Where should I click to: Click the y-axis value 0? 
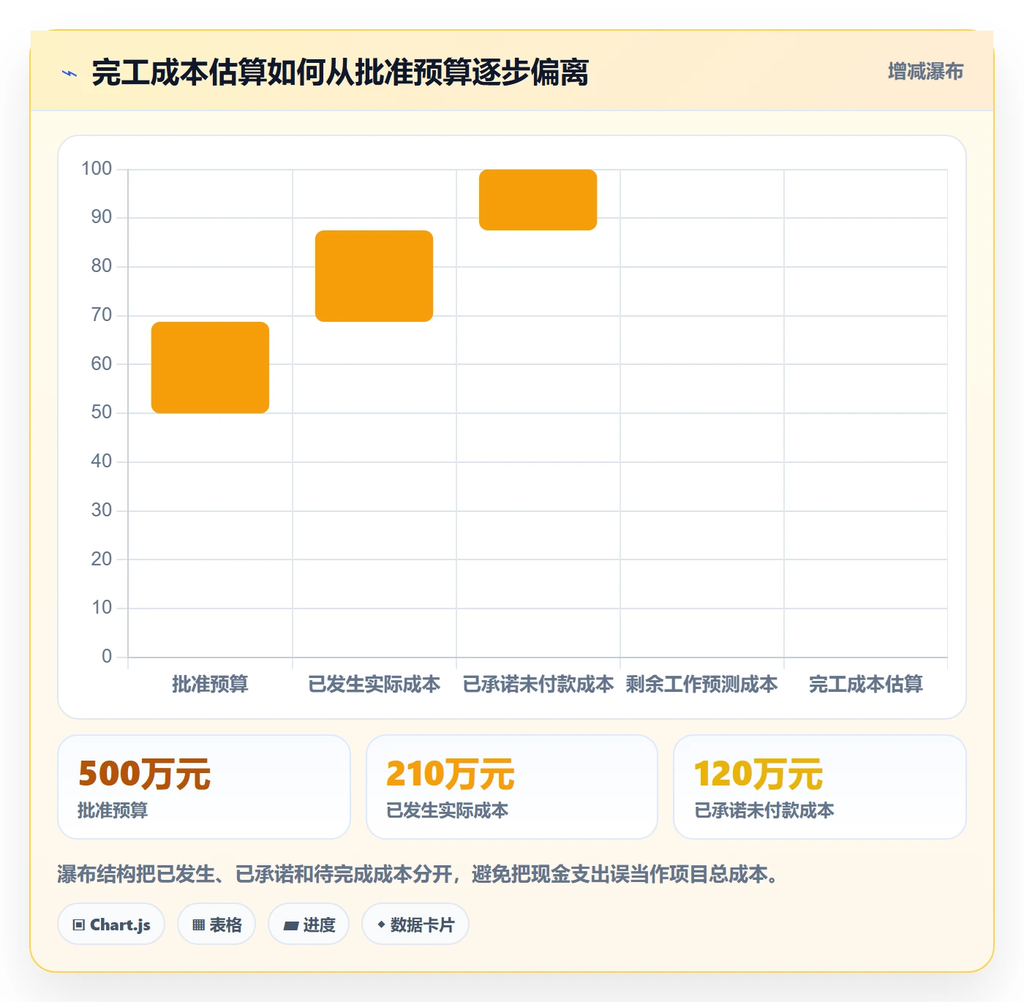[x=107, y=656]
